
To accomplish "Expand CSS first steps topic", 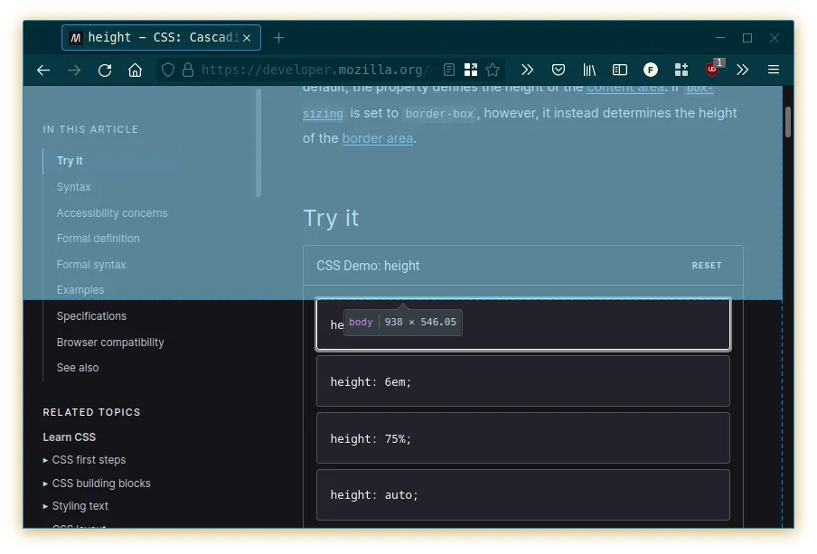I will pos(84,460).
